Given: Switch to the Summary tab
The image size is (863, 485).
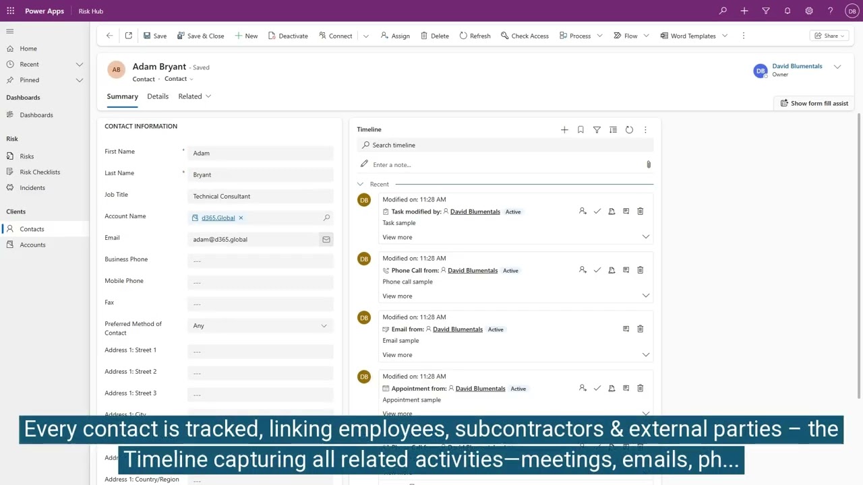Looking at the screenshot, I should point(122,96).
